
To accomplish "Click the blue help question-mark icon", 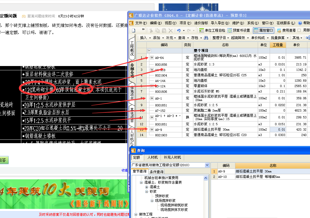I will click(x=300, y=23).
